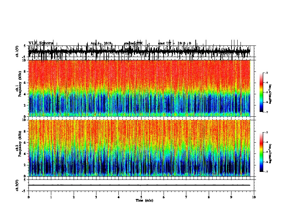Click the ch.2 spectrogram color bar
This screenshot has width=286, height=221.
(261, 152)
